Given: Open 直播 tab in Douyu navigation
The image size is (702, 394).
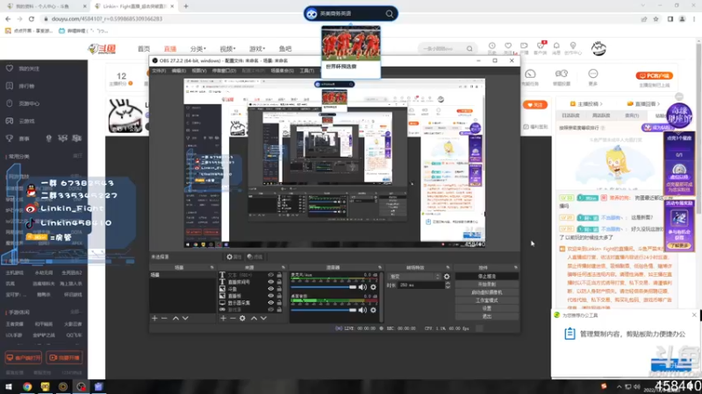Looking at the screenshot, I should click(x=170, y=49).
